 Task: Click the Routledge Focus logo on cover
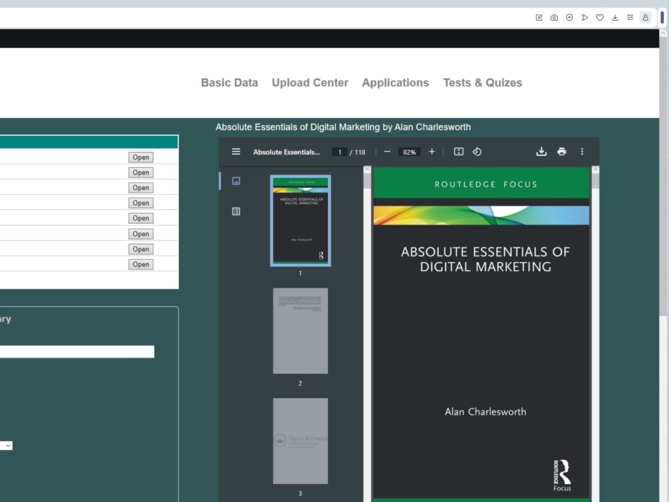(x=562, y=475)
